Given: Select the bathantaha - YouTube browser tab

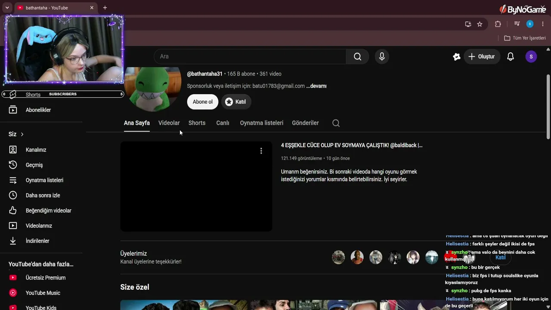Looking at the screenshot, I should pos(55,8).
